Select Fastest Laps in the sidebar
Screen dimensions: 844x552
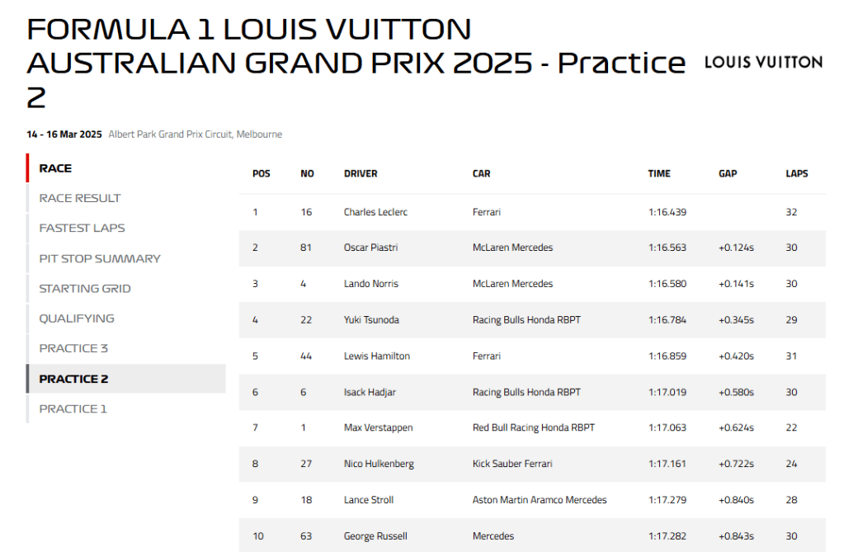click(82, 228)
